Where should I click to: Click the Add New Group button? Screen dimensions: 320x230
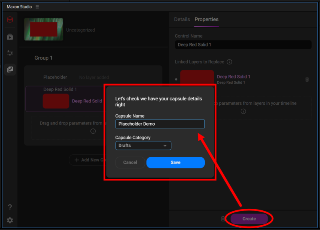[x=87, y=160]
